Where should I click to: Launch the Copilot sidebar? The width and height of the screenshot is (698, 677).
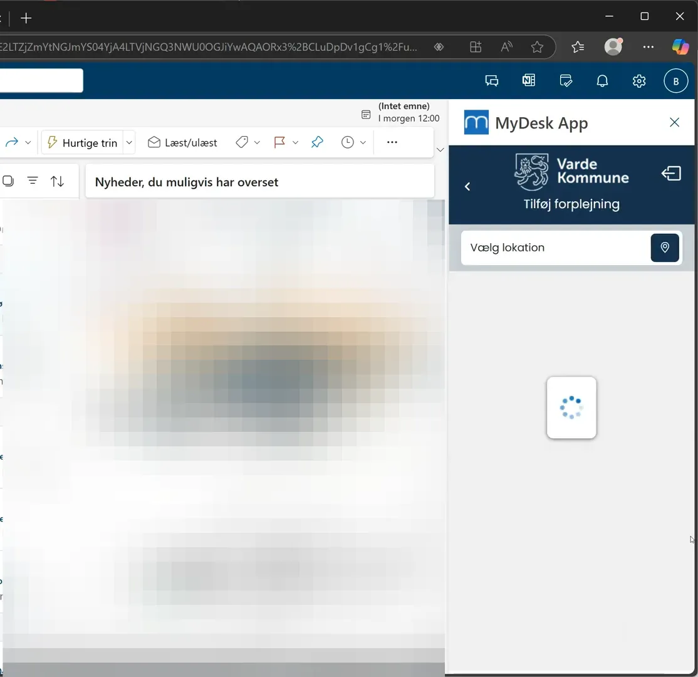point(680,47)
